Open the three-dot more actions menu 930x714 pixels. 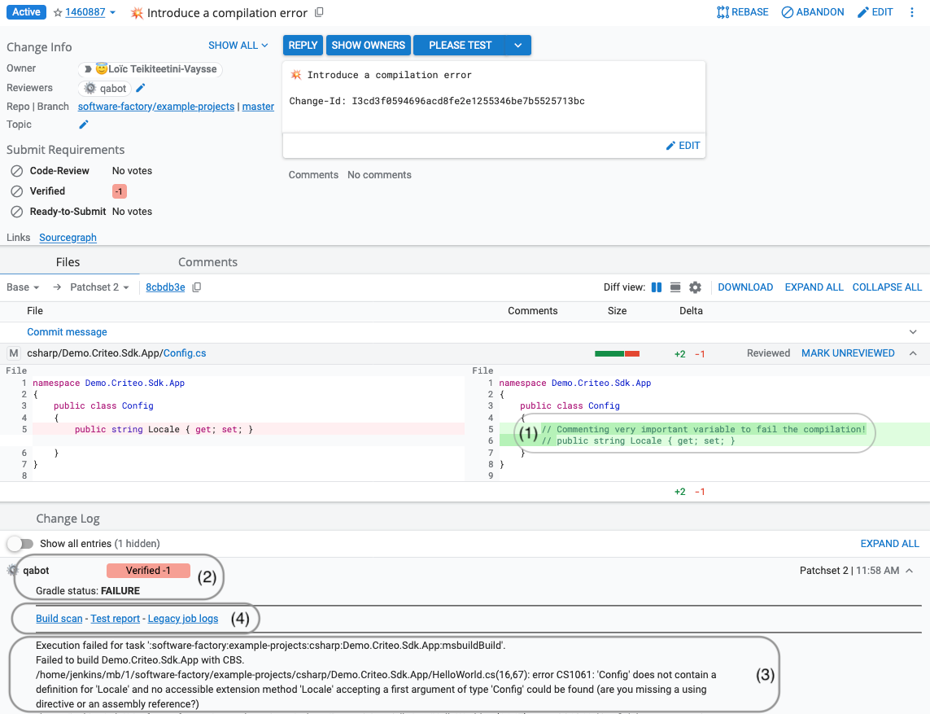(x=912, y=12)
